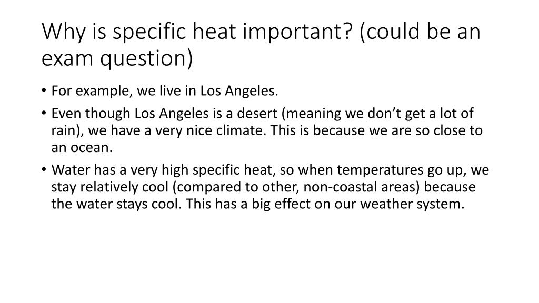This screenshot has width=539, height=303.
Task: Click the bullet point before 'For example'
Action: click(x=44, y=90)
